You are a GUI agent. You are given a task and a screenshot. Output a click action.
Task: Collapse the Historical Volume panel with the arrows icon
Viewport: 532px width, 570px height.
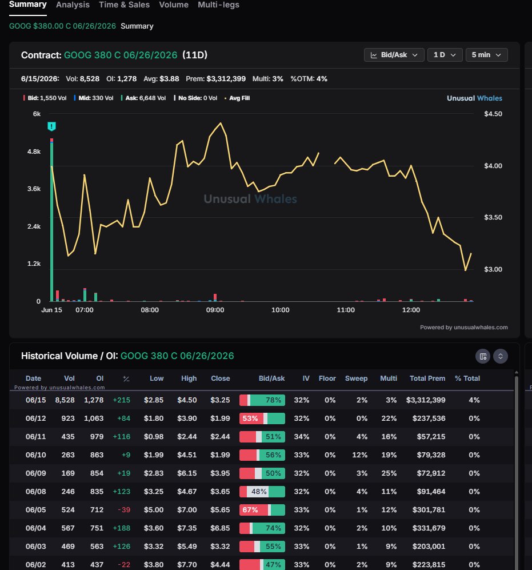click(x=501, y=356)
